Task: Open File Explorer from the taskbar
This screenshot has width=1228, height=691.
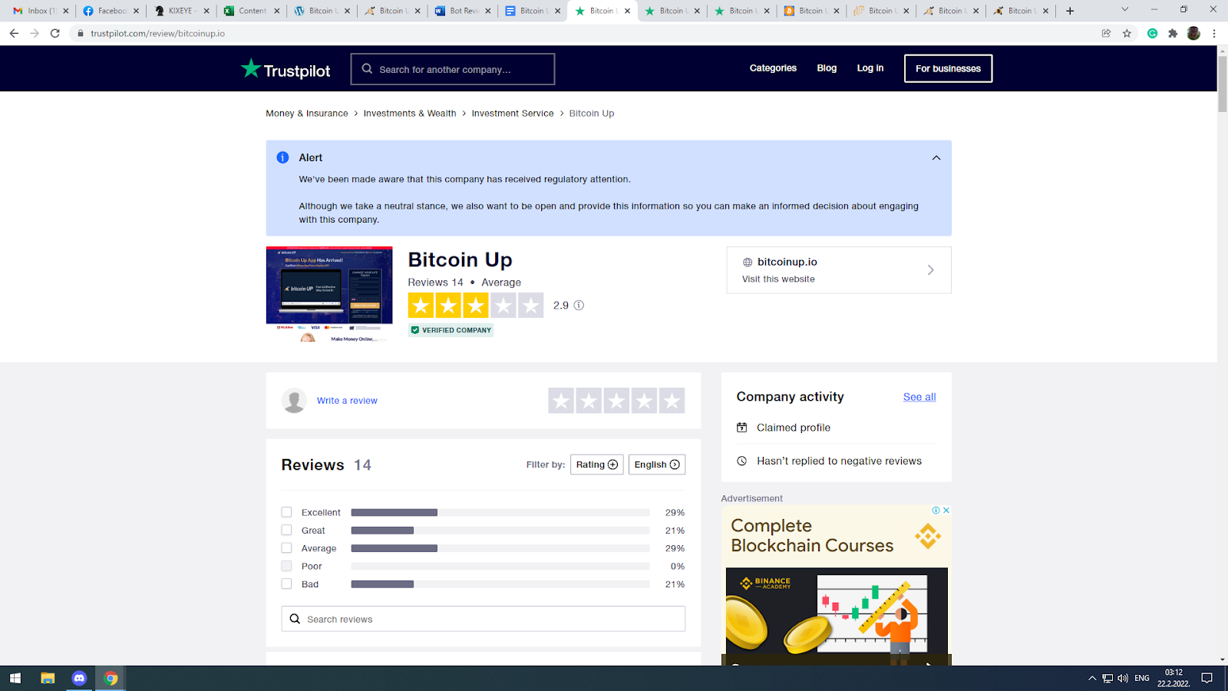Action: [x=48, y=678]
